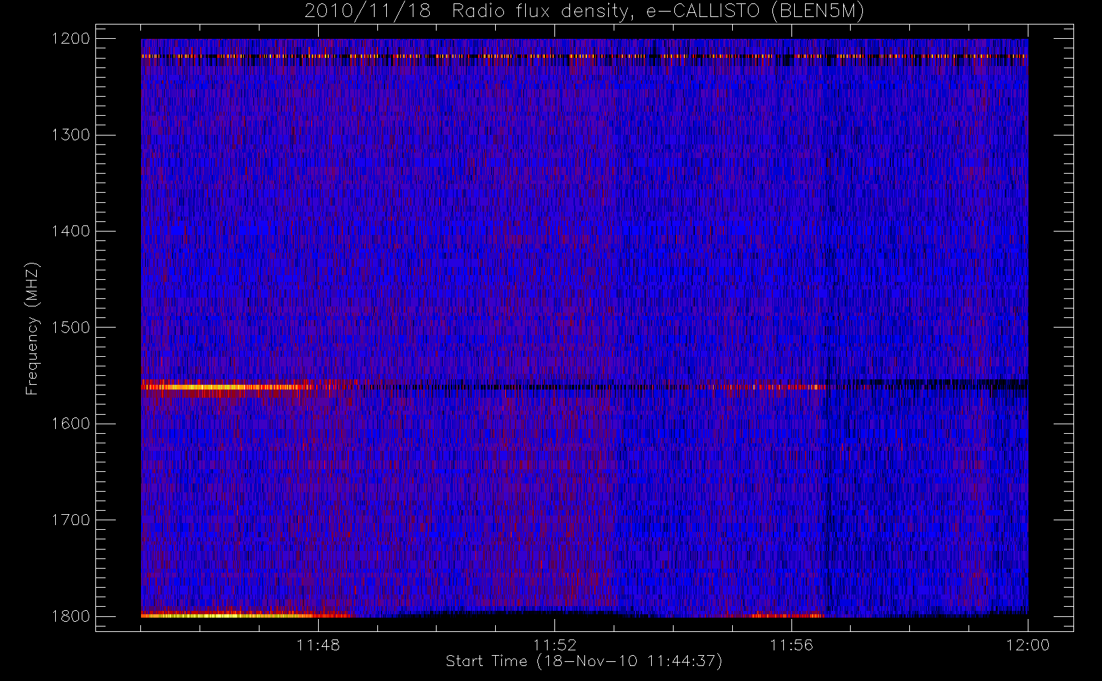Click the date '2010/11/18' in the title

tap(368, 12)
